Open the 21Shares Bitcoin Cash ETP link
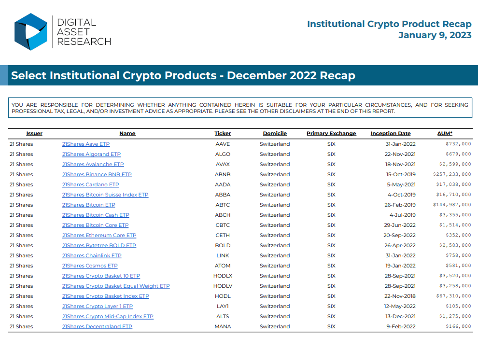478x337 pixels. point(96,215)
